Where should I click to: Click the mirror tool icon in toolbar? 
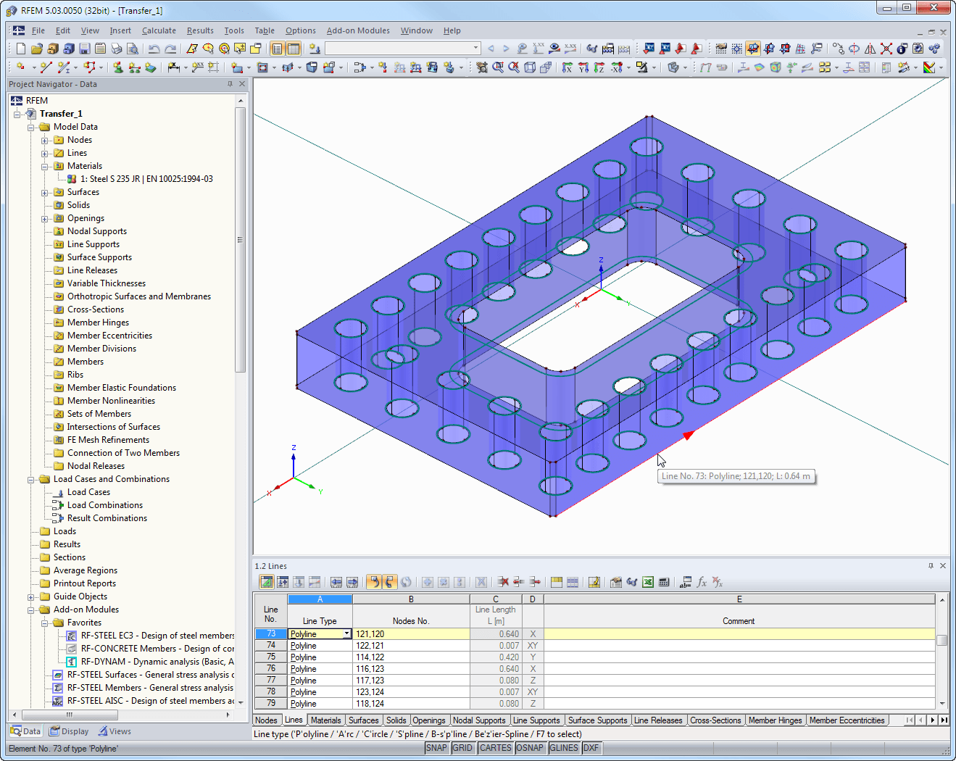870,49
